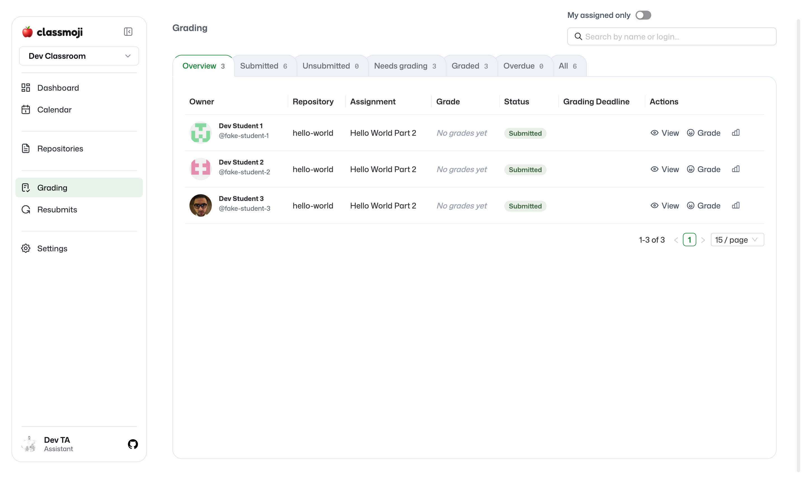Switch to the Submitted tab
This screenshot has width=806, height=478.
[264, 66]
